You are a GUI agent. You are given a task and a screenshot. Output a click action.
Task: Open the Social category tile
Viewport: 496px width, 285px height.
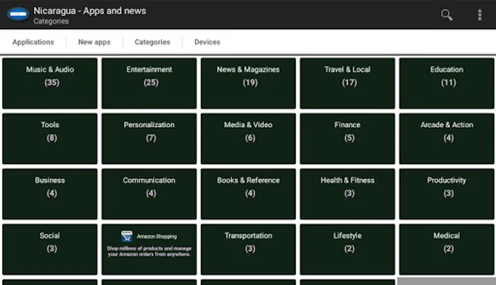click(50, 249)
